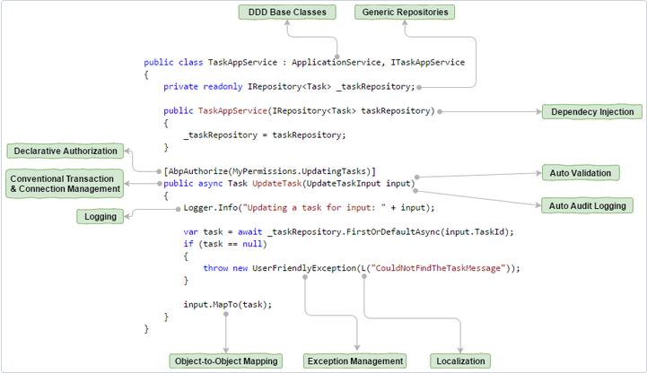The image size is (647, 373).
Task: Click the "Updating a task for input: " string
Action: pos(314,208)
